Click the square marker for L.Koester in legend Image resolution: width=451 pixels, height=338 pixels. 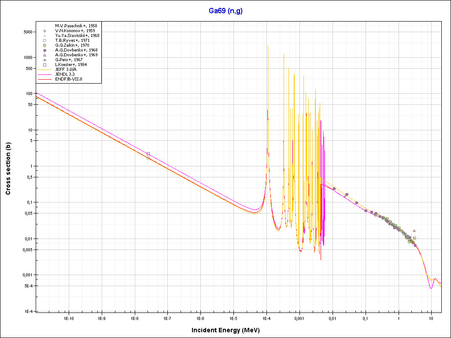pyautogui.click(x=45, y=65)
